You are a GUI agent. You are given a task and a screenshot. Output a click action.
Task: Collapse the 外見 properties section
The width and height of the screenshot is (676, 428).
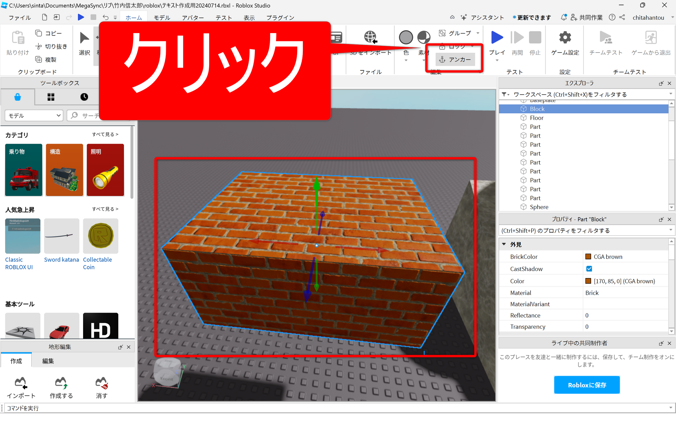click(x=504, y=244)
